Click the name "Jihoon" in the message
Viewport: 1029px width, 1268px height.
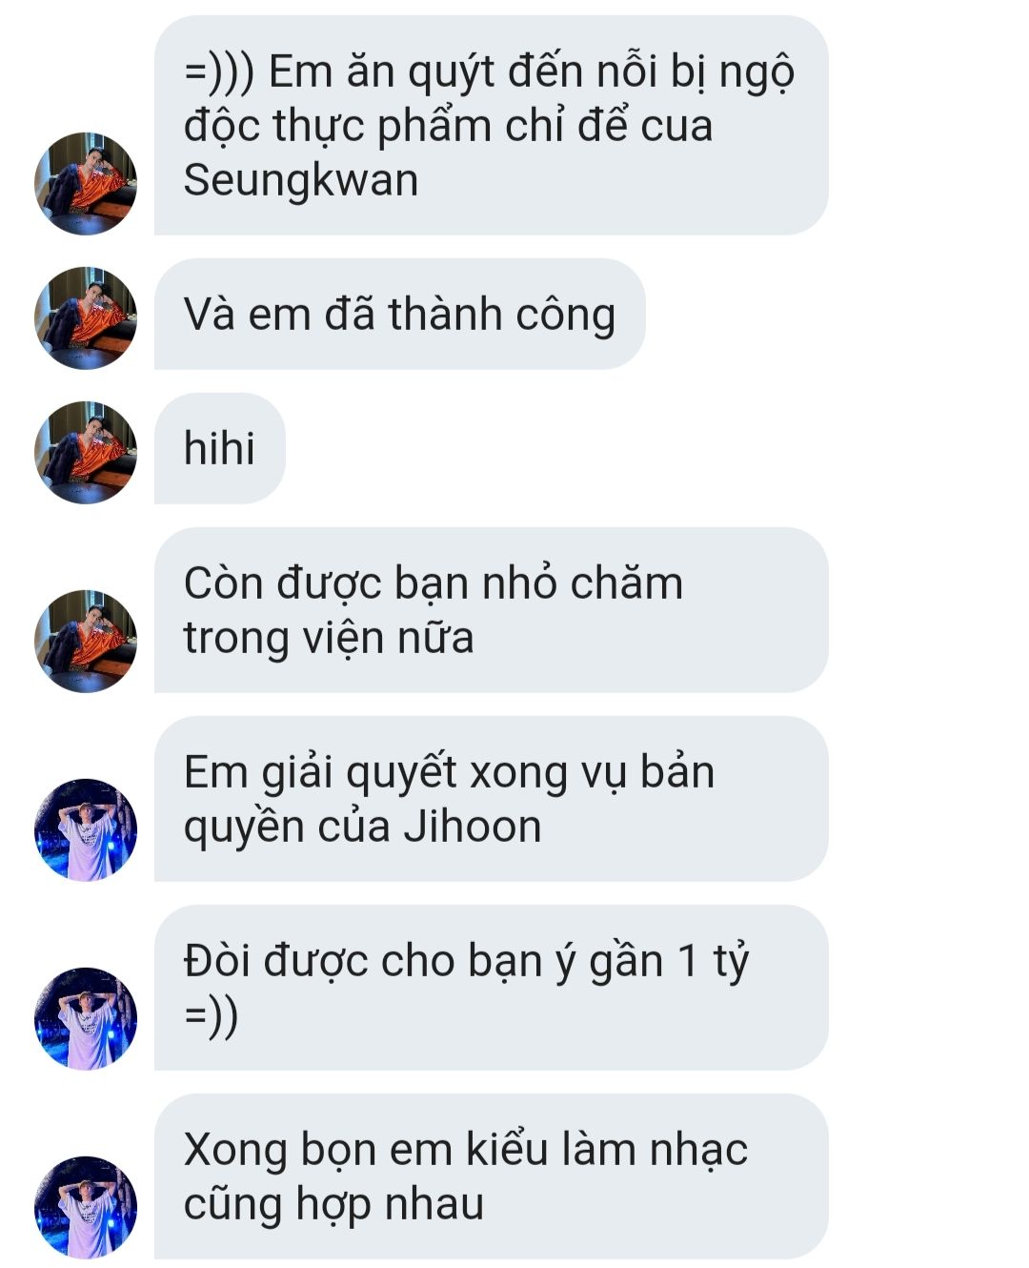(473, 826)
